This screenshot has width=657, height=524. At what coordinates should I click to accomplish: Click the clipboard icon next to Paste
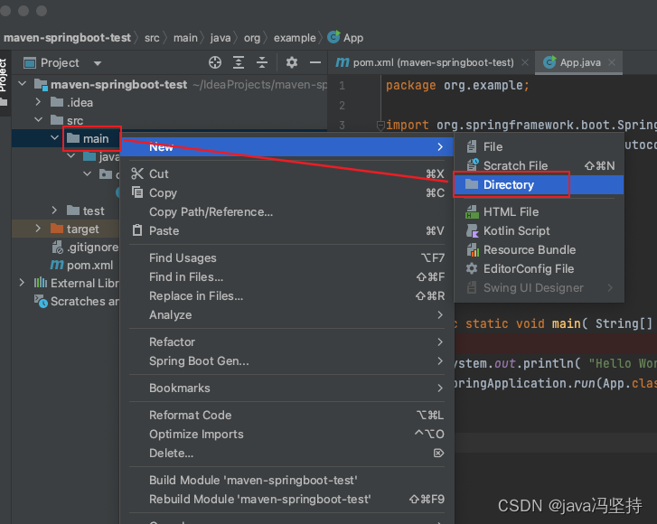[137, 230]
